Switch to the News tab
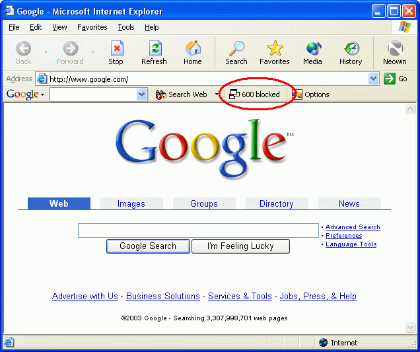 [x=349, y=203]
